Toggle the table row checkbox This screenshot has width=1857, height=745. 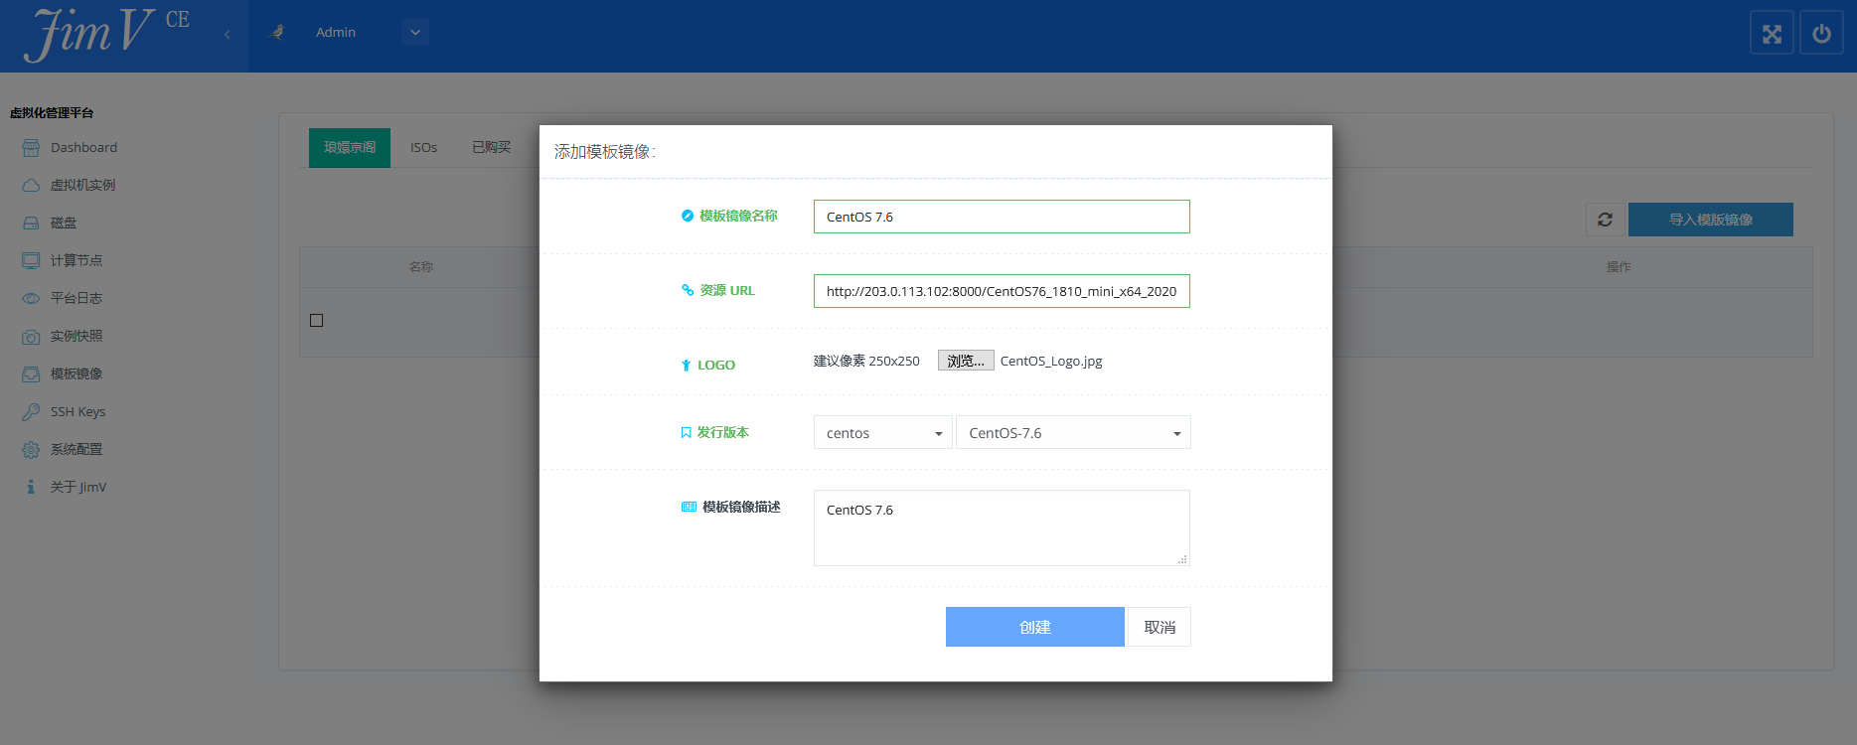[x=317, y=320]
